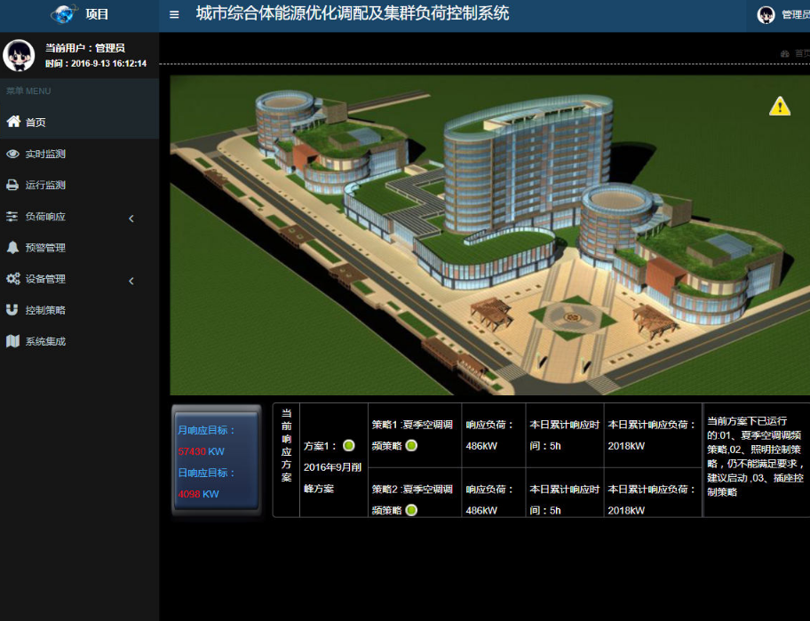The image size is (810, 621).
Task: Toggle the green status light of 策略1
Action: pyautogui.click(x=411, y=446)
